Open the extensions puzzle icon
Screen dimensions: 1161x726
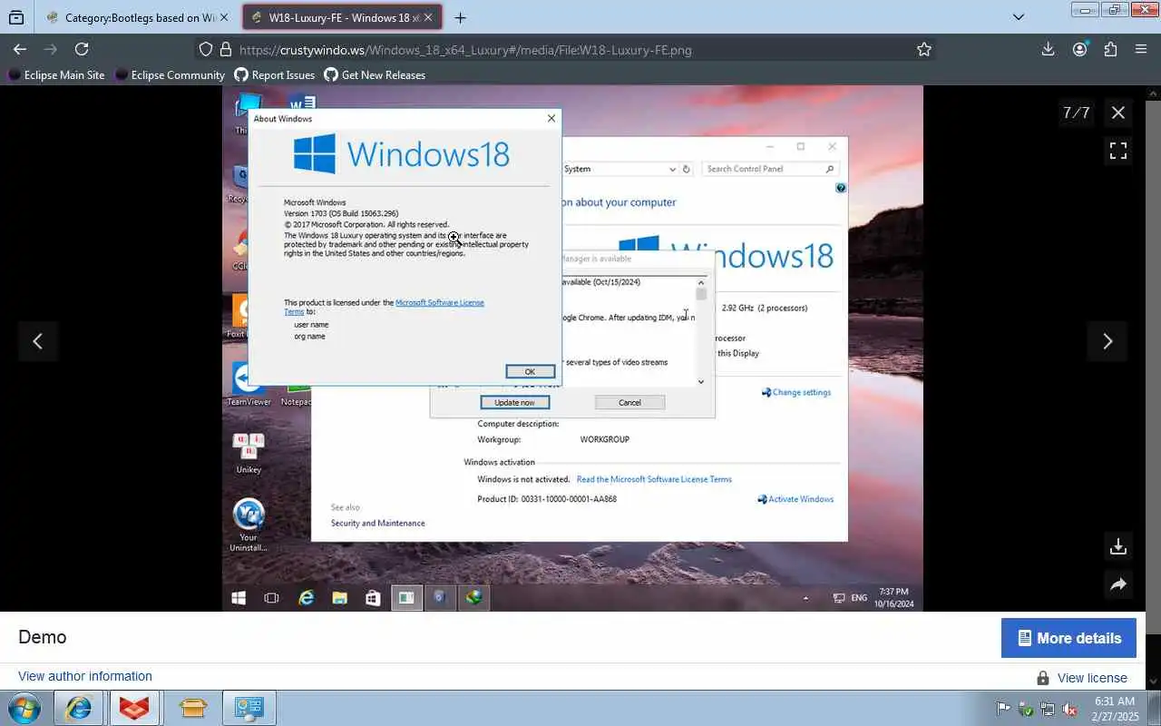[1110, 49]
